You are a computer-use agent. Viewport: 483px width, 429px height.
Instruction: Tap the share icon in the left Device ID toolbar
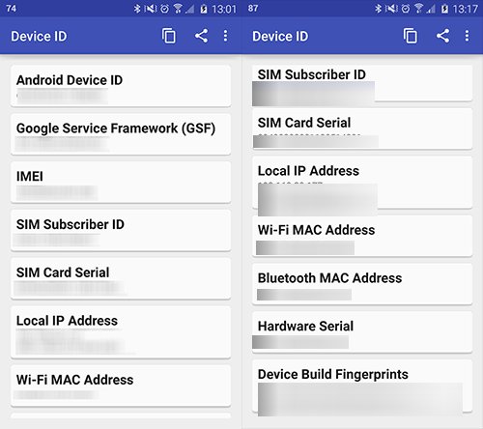[x=201, y=36]
